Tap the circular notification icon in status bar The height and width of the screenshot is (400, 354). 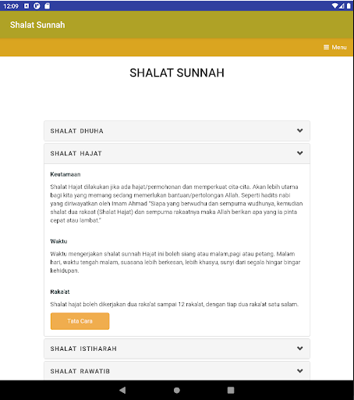pos(37,5)
